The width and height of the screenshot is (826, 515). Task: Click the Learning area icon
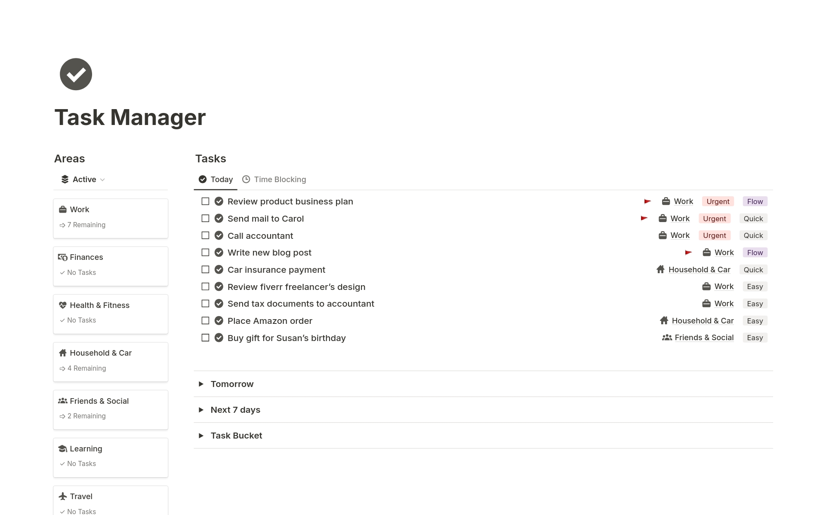pos(63,448)
